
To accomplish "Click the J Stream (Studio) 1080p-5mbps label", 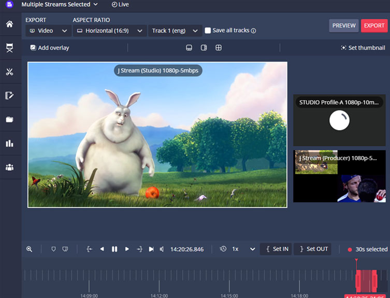I will coord(158,70).
